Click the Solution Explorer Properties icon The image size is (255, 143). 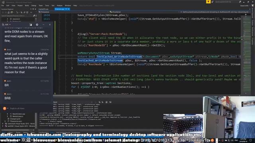tap(31, 12)
